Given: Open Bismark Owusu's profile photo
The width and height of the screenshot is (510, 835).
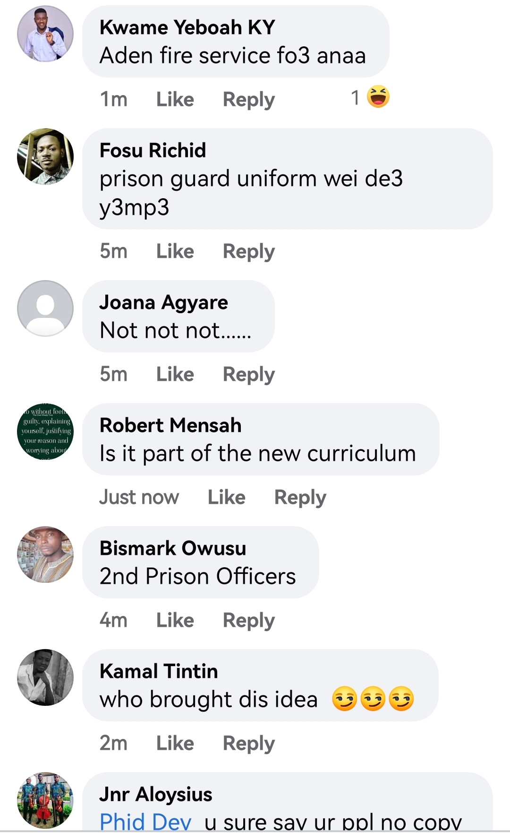Looking at the screenshot, I should tap(45, 554).
